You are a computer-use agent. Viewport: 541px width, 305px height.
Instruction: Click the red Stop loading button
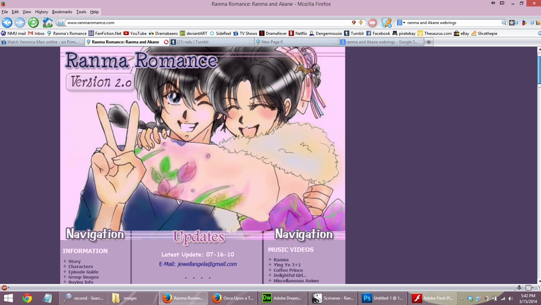click(372, 23)
